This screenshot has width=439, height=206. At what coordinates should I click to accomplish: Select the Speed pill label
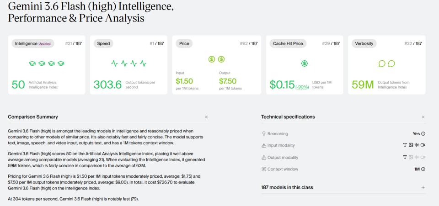(x=103, y=43)
